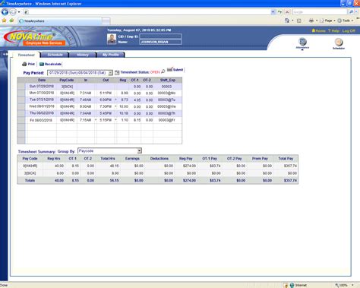Click the PayCode column header

(x=67, y=80)
